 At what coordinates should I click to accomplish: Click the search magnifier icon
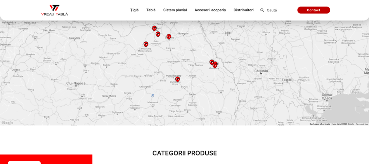pyautogui.click(x=262, y=10)
